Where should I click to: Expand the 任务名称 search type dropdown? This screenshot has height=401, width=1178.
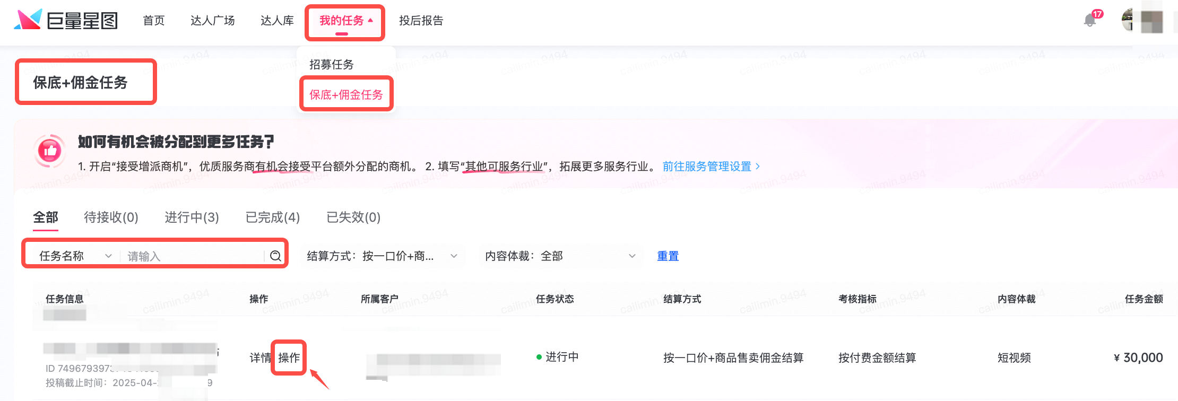click(x=74, y=256)
